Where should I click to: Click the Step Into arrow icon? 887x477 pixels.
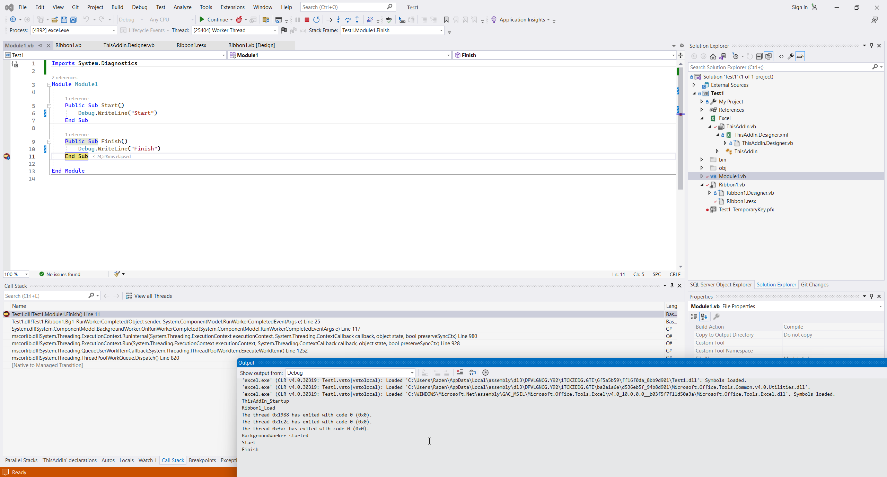[338, 20]
